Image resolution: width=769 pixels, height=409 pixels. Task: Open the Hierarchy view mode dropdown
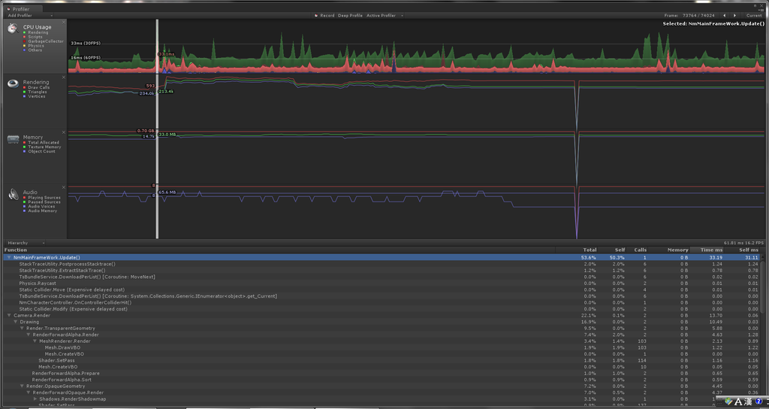point(26,243)
